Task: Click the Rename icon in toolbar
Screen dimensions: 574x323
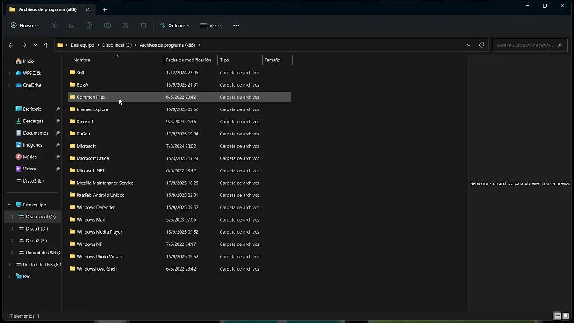Action: pos(108,26)
